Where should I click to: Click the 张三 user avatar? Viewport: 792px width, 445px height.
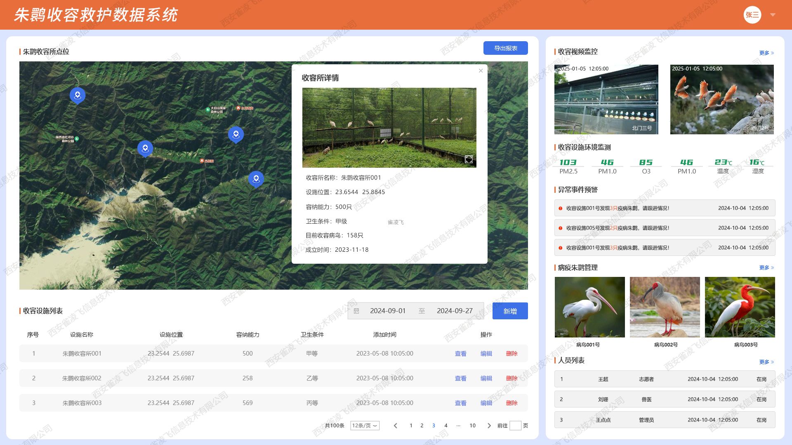tap(752, 15)
